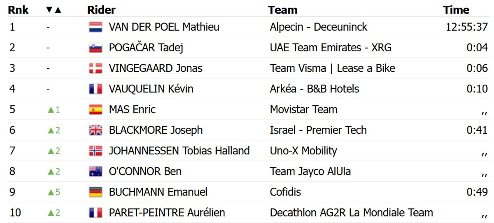This screenshot has height=223, width=494.
Task: Sort by the up/down arrows column header
Action: (54, 10)
